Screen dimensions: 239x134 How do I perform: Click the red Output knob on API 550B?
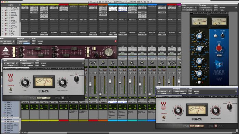[x=219, y=48]
